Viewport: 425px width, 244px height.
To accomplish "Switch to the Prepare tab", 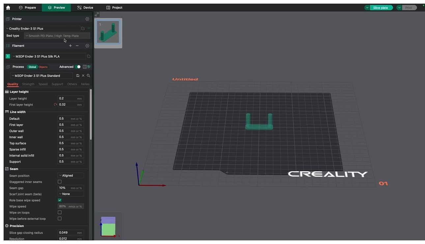I will tap(27, 8).
